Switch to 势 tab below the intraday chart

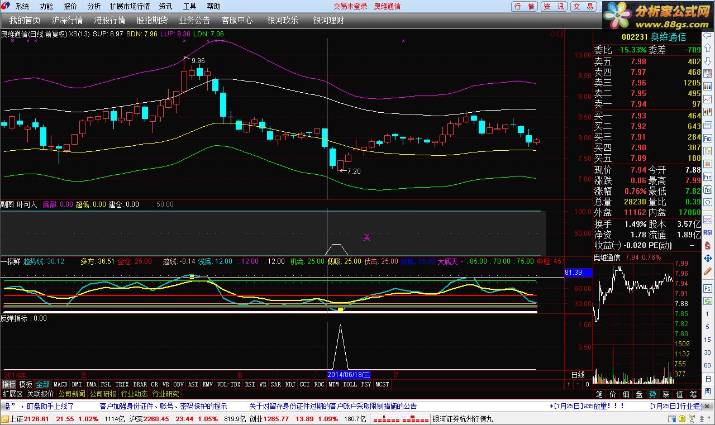click(x=652, y=394)
